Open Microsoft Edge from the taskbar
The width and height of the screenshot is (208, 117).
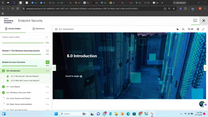click(128, 114)
